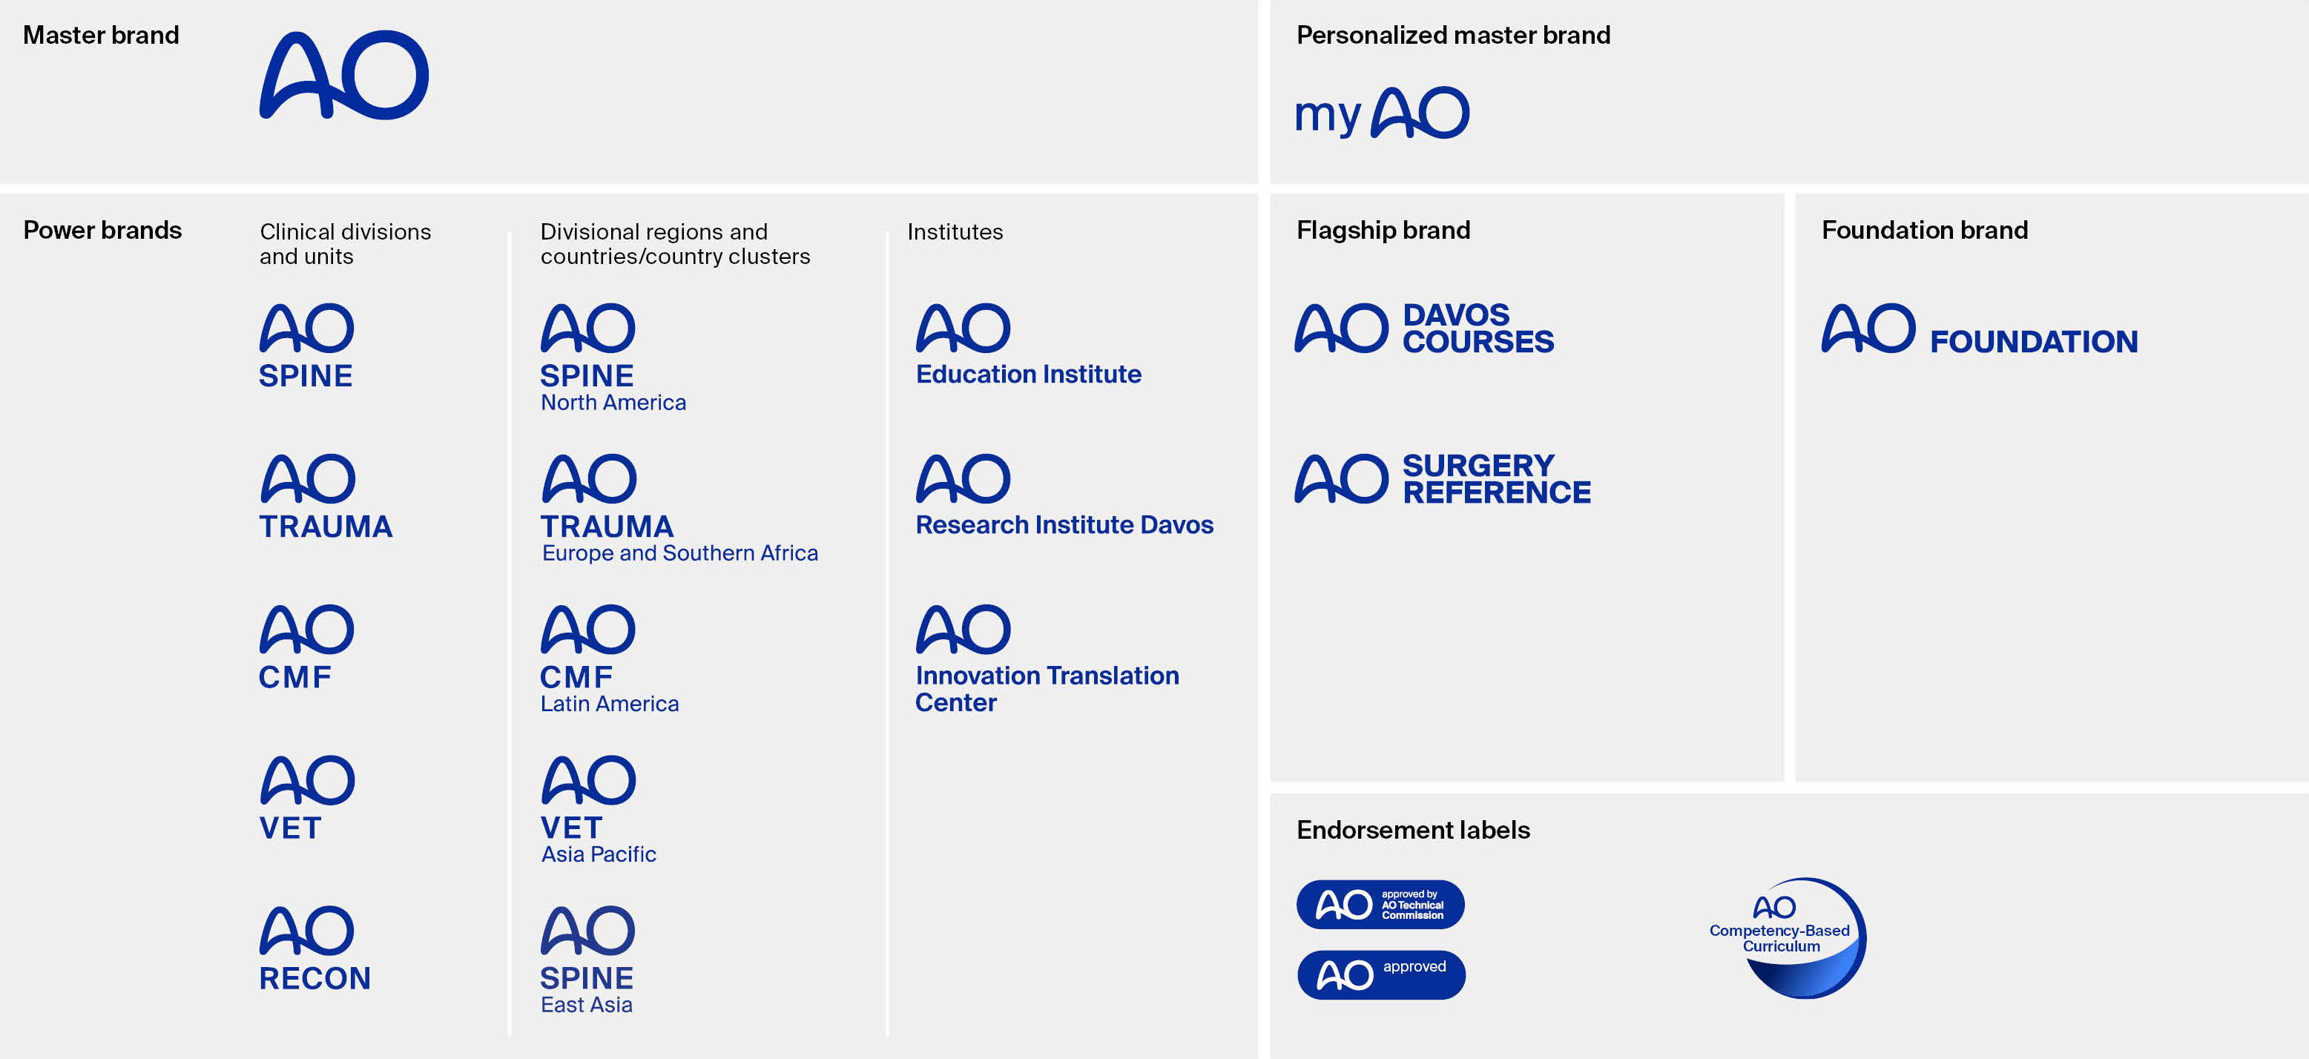Select the AO Spine division logo
This screenshot has width=2309, height=1059.
(306, 346)
